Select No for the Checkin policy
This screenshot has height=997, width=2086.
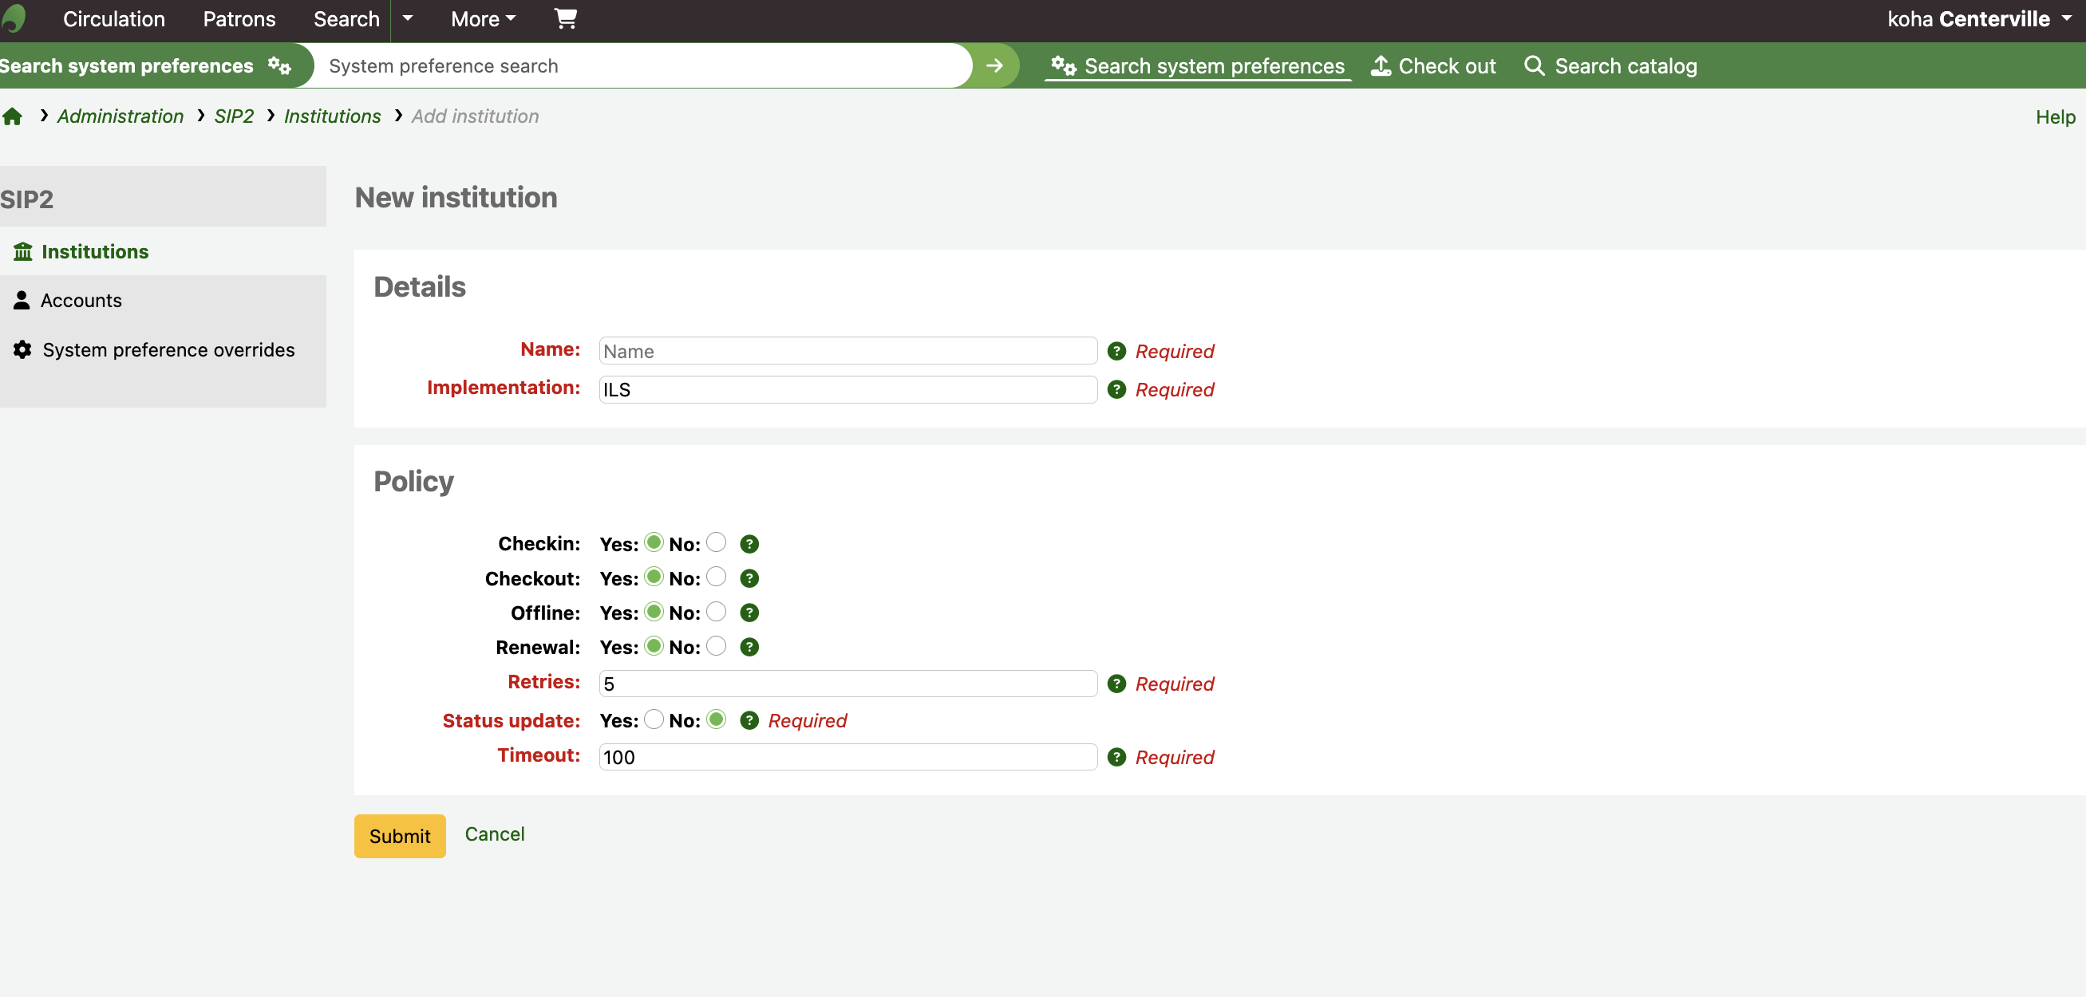(x=716, y=542)
